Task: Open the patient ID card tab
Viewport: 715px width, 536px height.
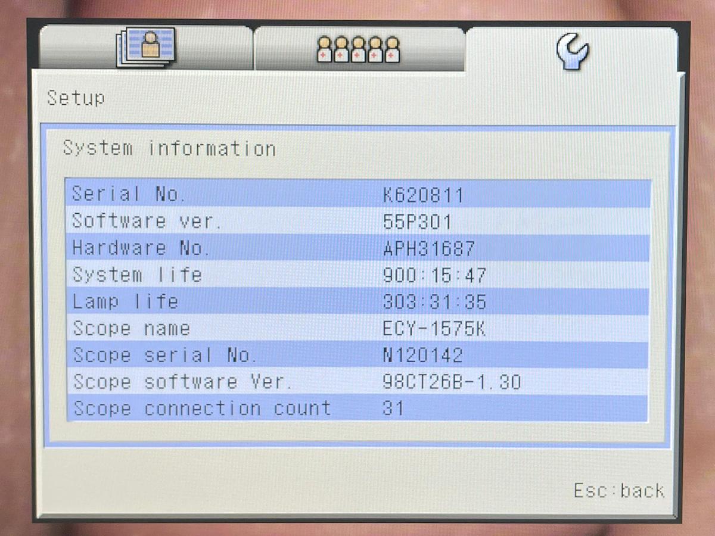Action: [x=146, y=48]
